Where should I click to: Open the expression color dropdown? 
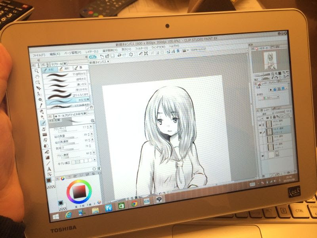point(269,98)
